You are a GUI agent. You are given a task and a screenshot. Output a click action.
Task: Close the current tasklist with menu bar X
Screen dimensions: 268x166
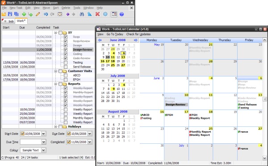(131, 8)
